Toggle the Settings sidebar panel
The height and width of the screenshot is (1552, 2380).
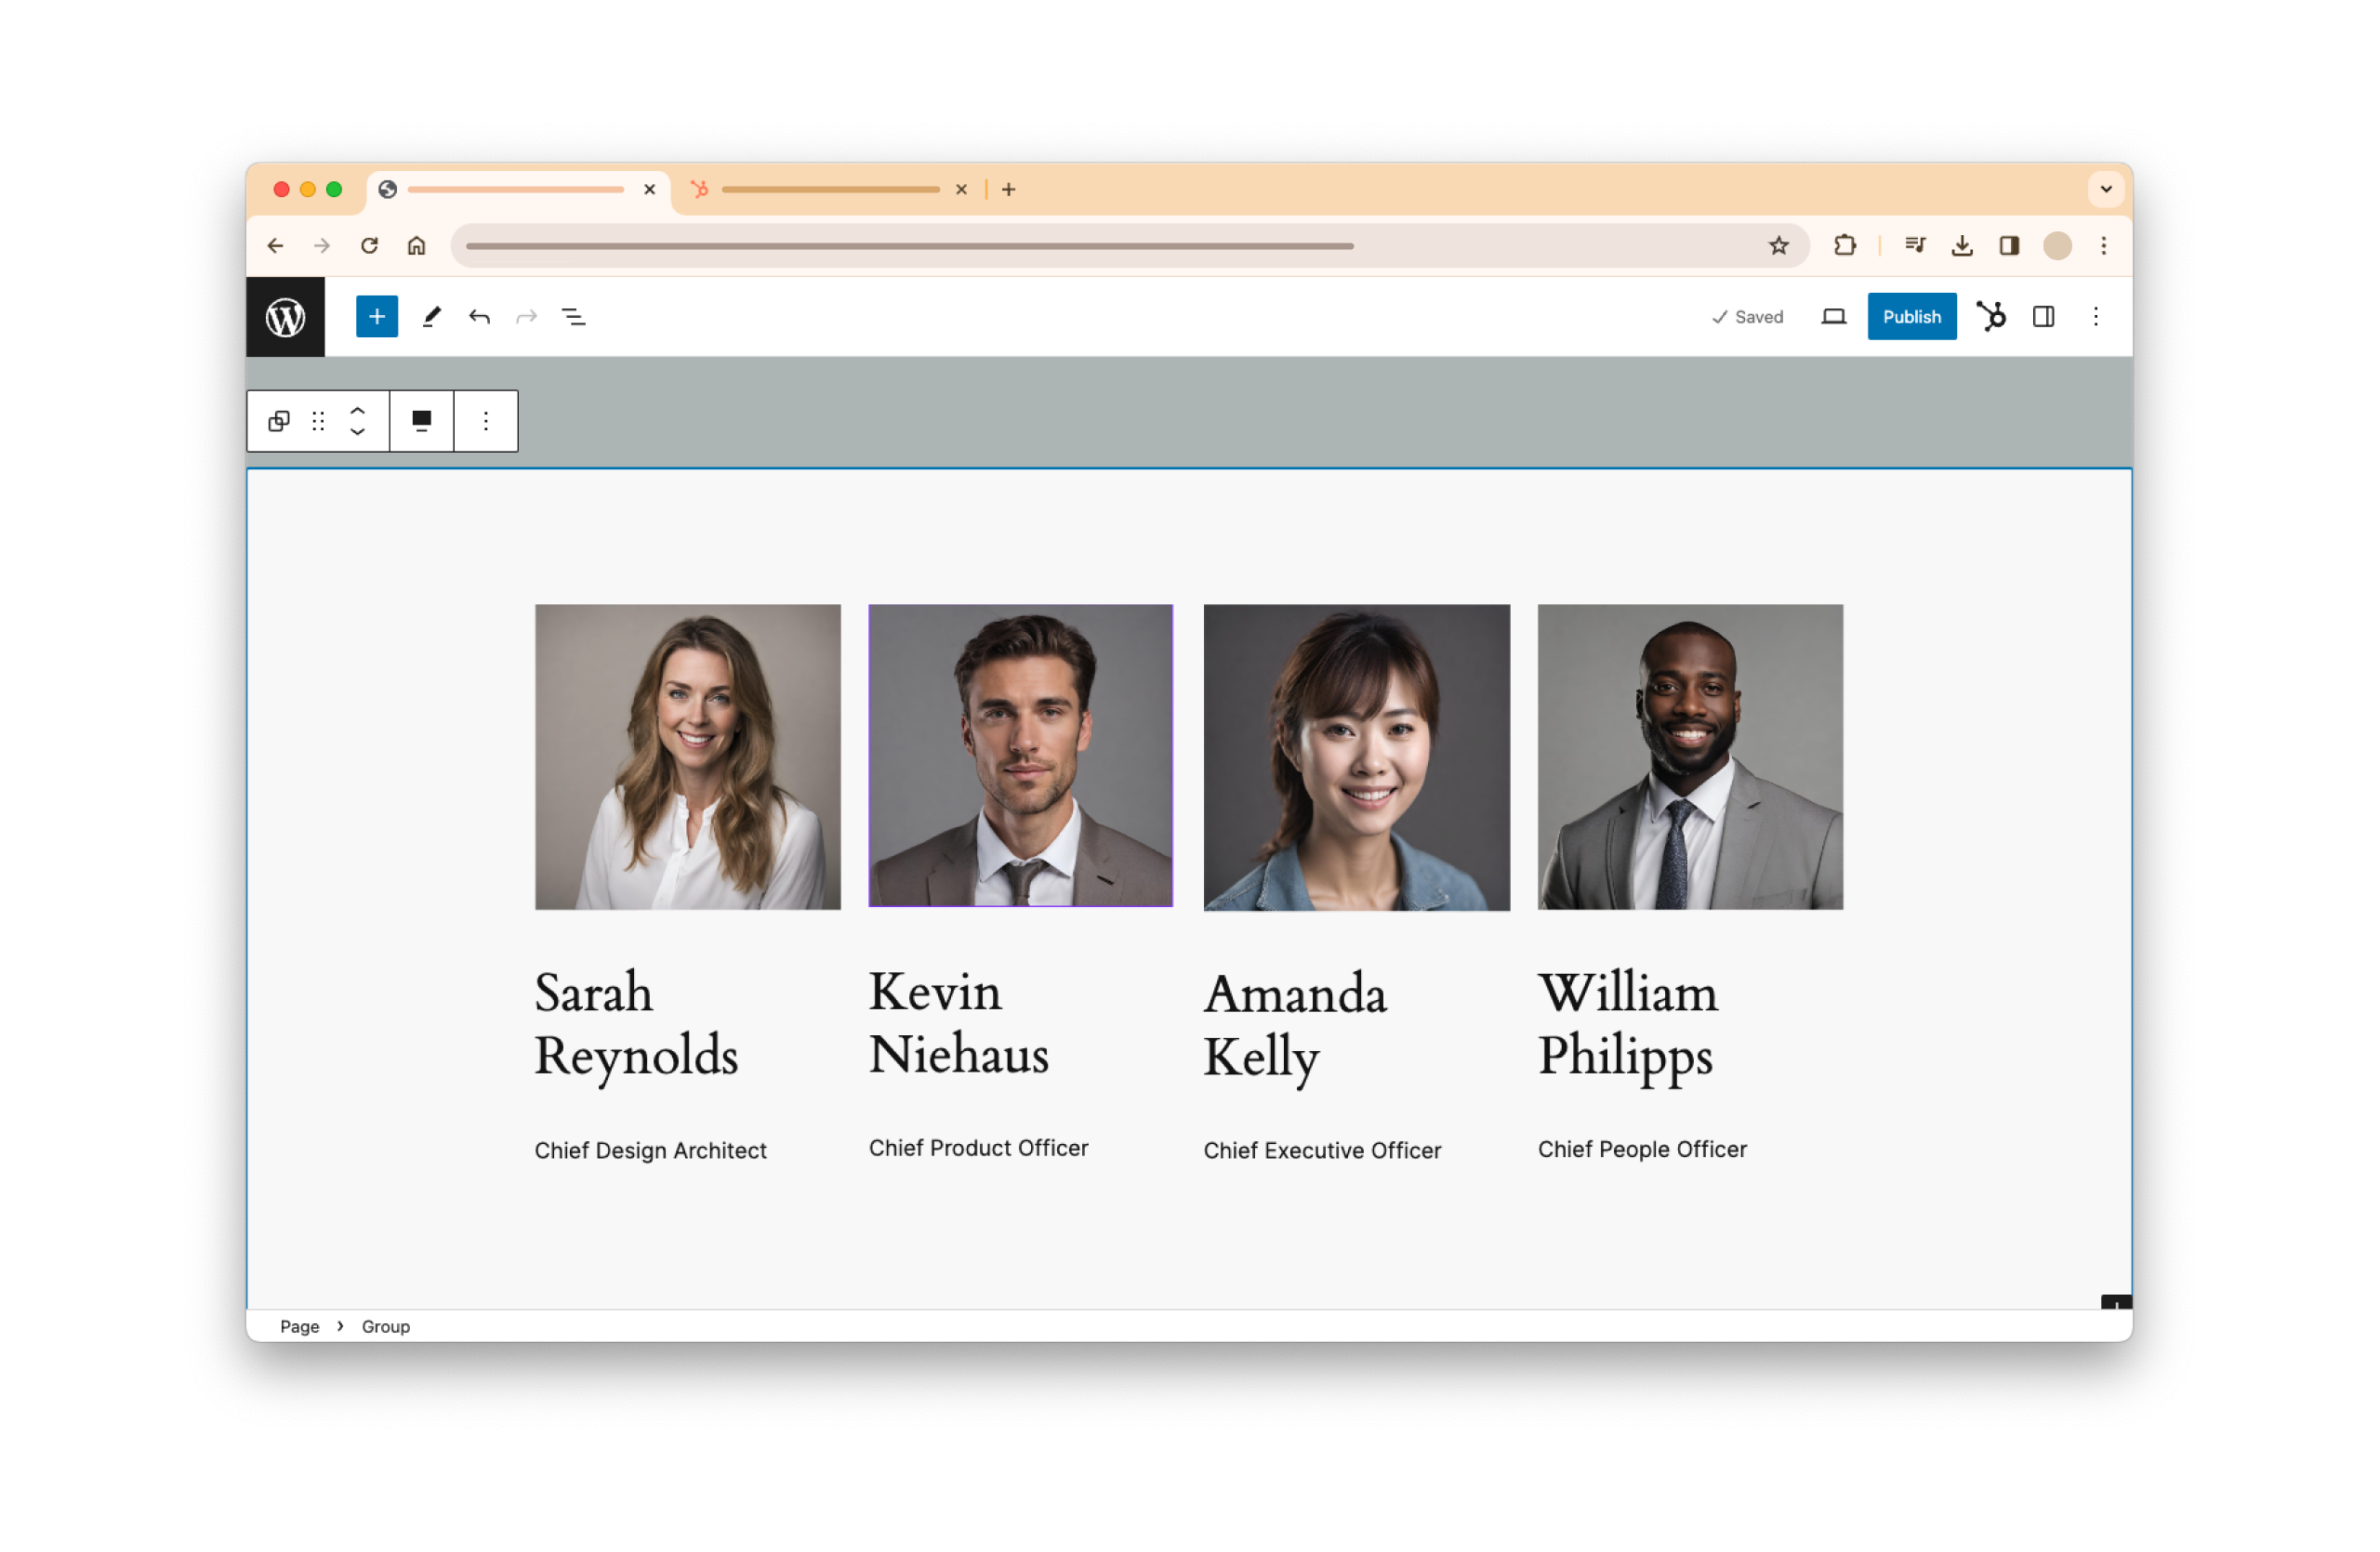point(2043,317)
